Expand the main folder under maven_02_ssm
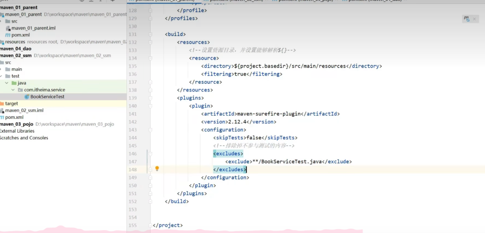The height and width of the screenshot is (233, 485). coord(1,69)
